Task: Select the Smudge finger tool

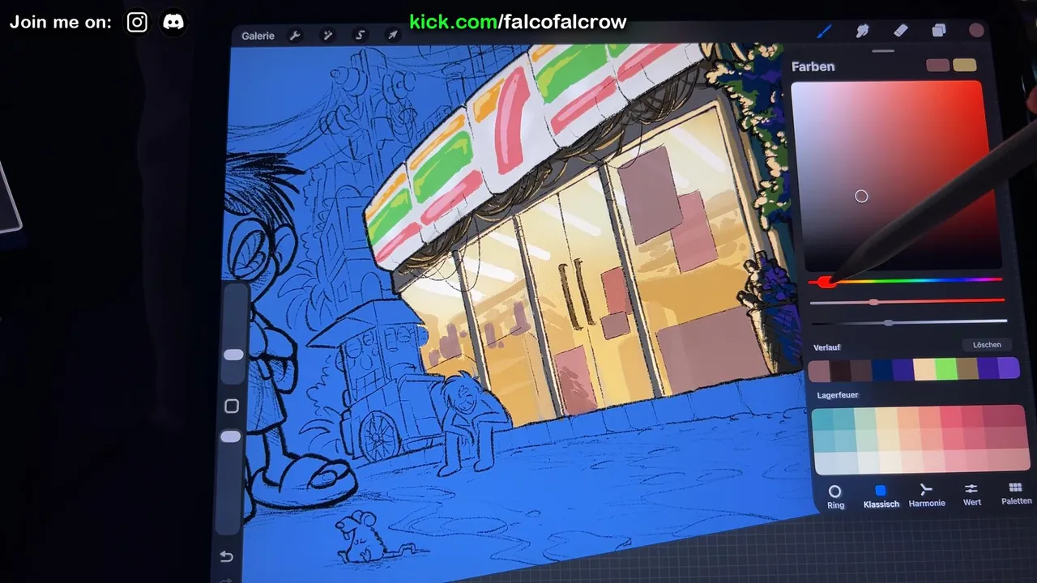Action: point(863,31)
